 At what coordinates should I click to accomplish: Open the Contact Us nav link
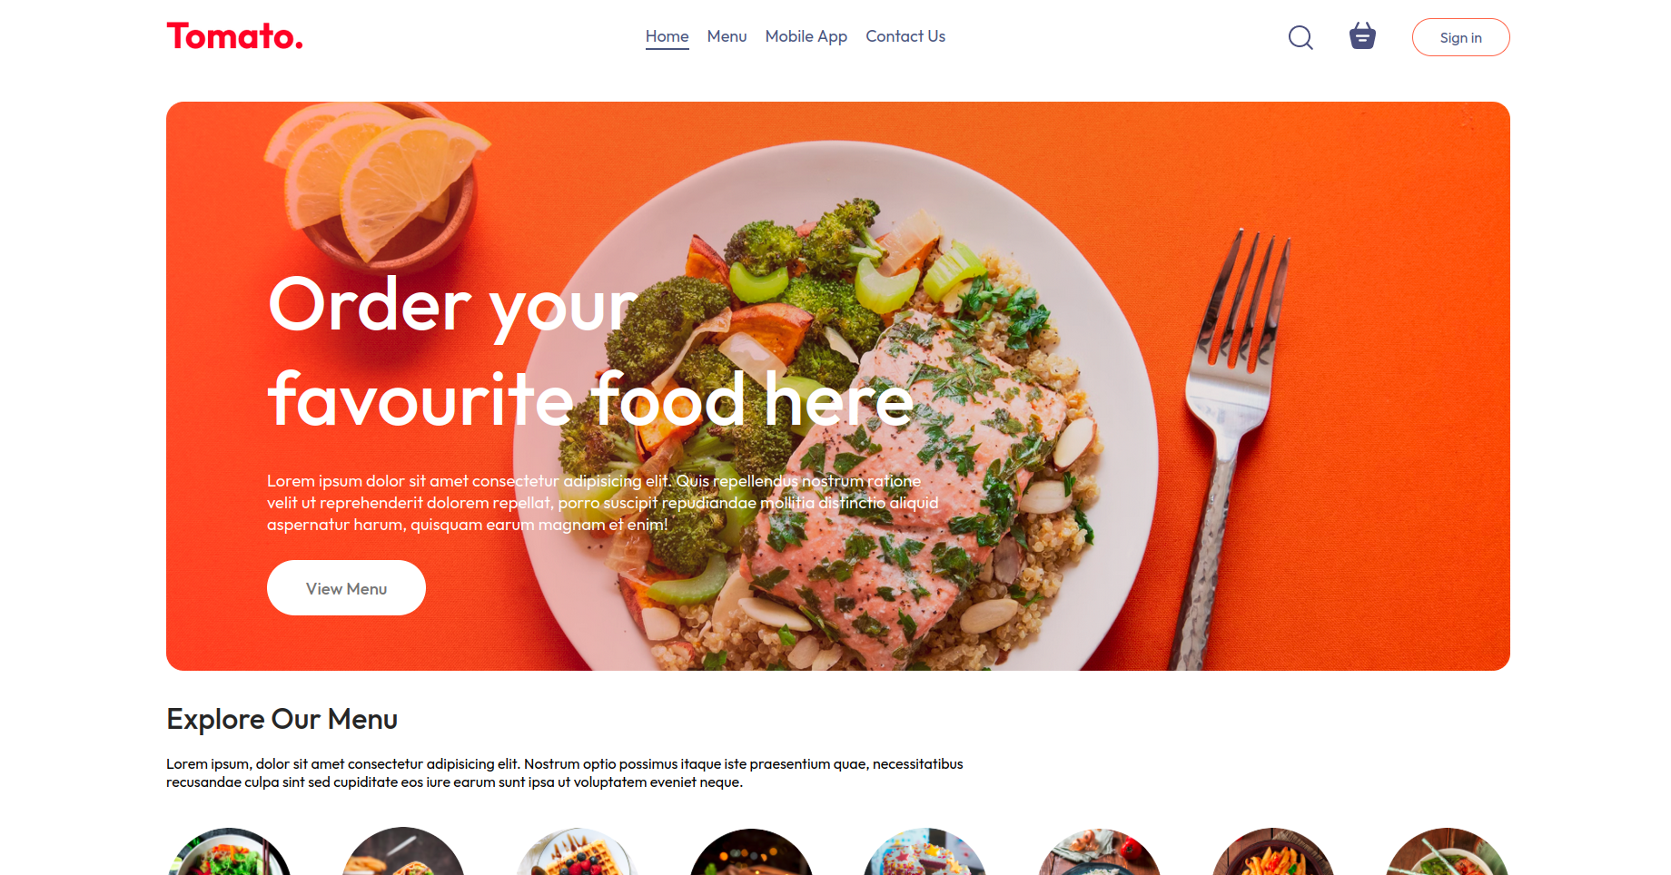[x=905, y=36]
